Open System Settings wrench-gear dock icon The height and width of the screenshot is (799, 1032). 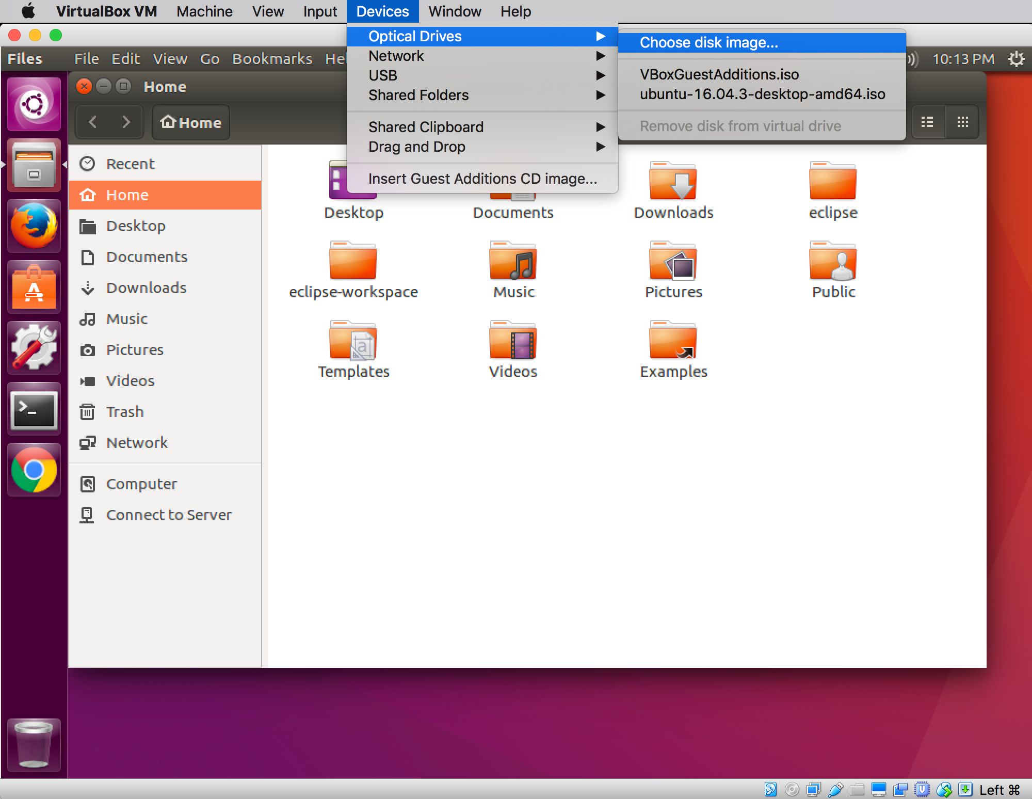[x=34, y=347]
